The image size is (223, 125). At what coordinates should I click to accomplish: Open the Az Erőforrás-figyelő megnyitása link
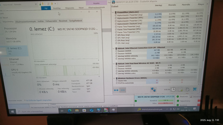(39, 100)
